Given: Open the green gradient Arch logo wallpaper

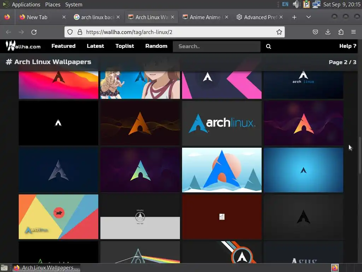Looking at the screenshot, I should click(x=140, y=170).
